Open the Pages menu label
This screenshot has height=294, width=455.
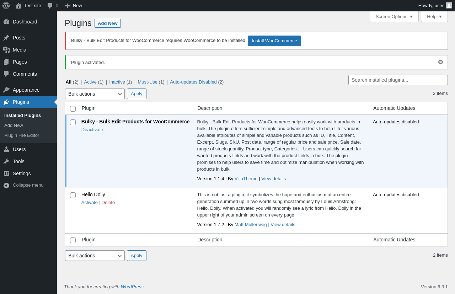point(20,62)
